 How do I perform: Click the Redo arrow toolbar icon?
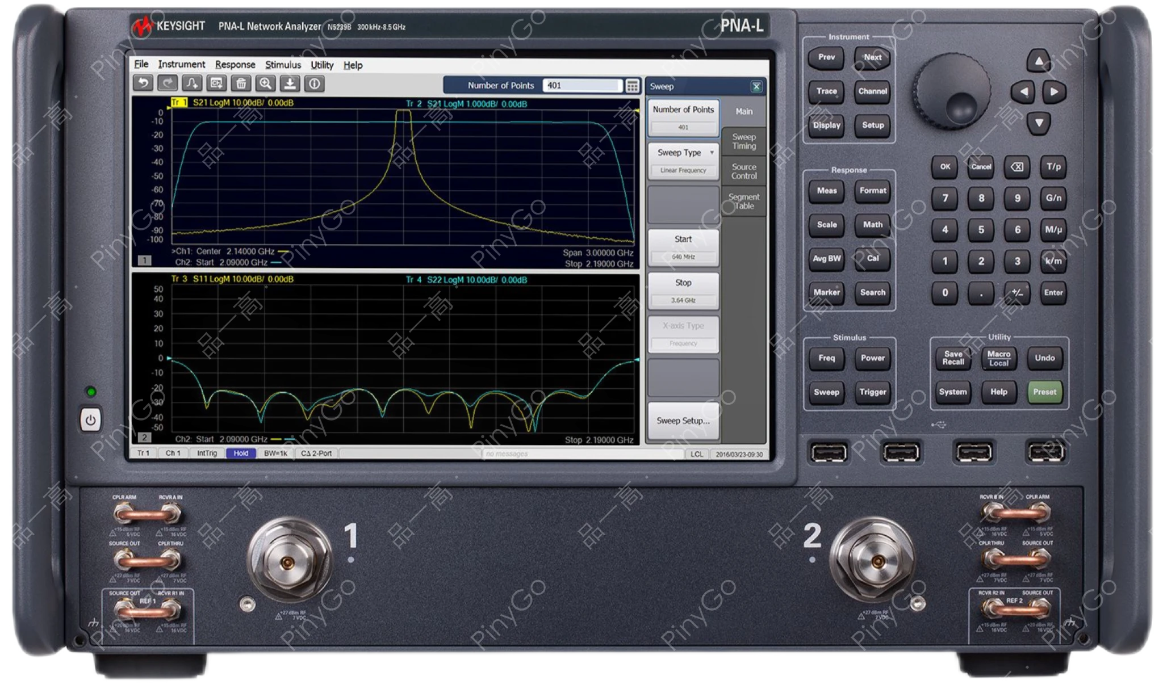click(x=168, y=83)
